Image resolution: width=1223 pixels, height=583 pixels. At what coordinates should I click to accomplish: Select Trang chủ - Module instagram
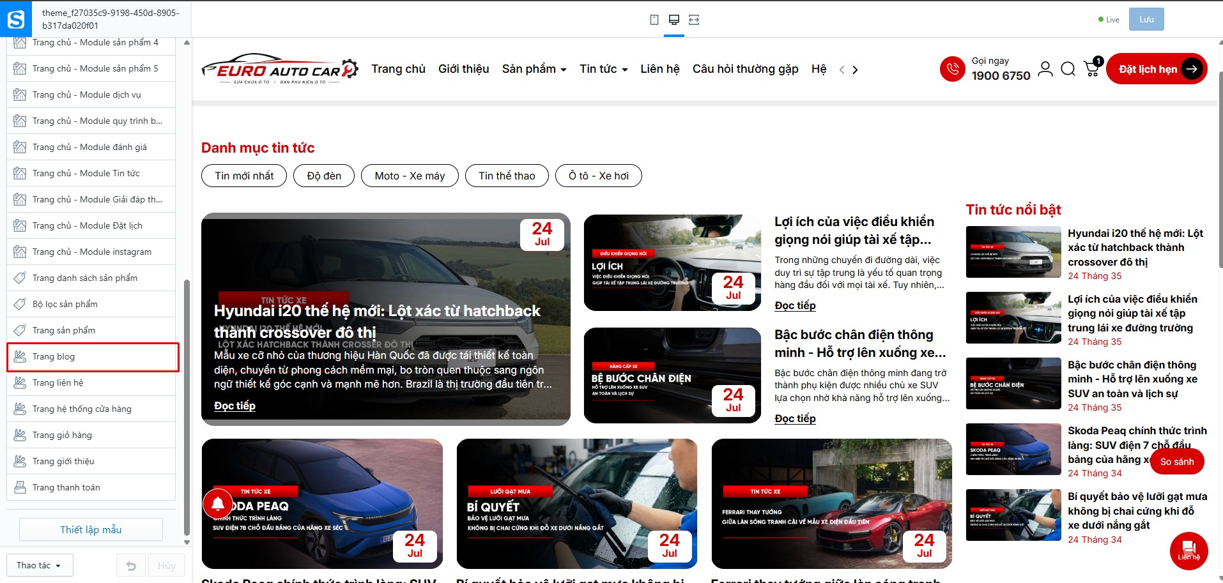91,252
